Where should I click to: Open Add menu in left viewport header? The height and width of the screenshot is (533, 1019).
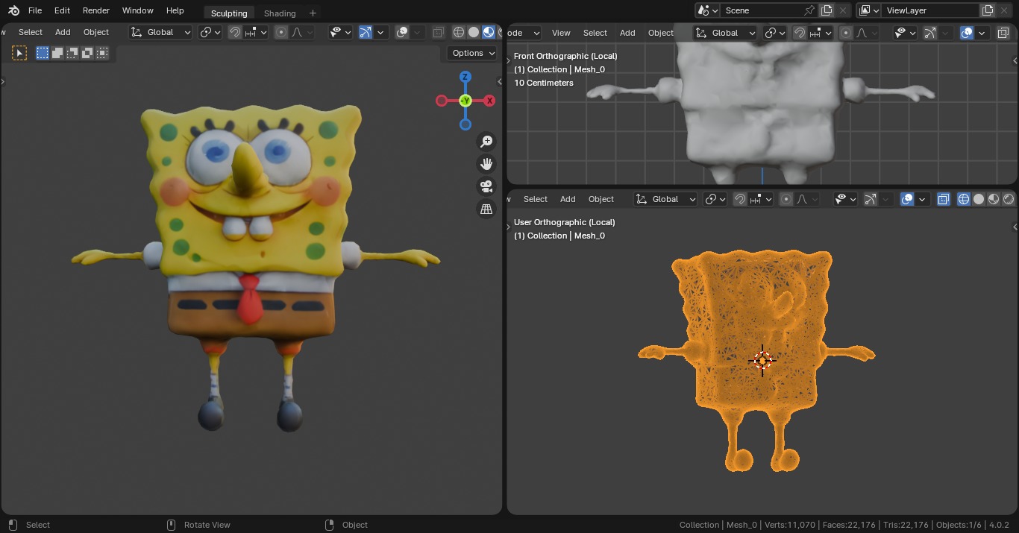click(63, 32)
